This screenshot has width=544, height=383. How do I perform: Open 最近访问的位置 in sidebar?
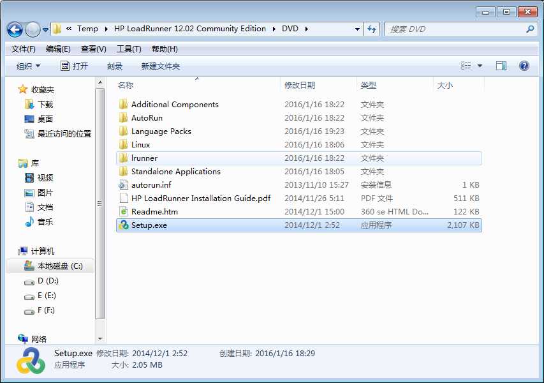click(x=58, y=133)
